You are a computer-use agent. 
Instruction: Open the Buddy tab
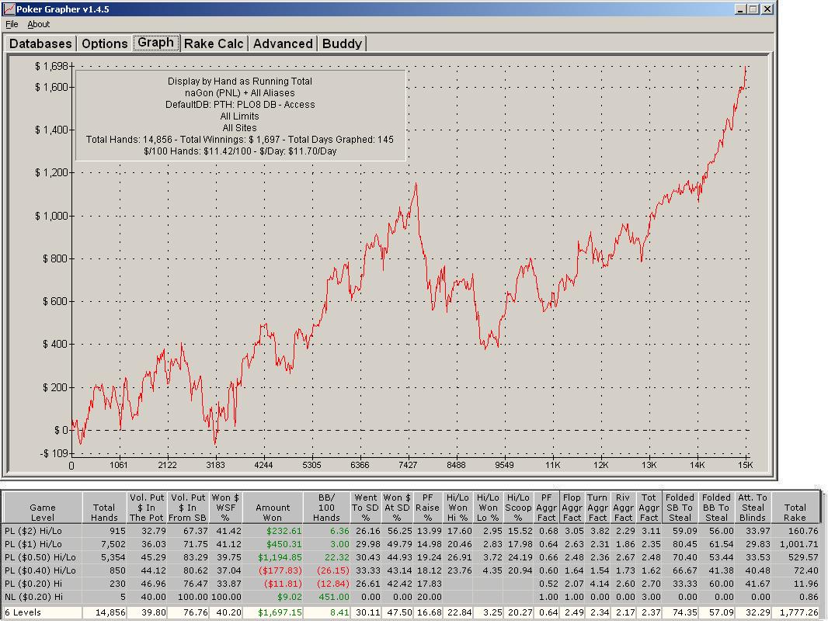[343, 43]
